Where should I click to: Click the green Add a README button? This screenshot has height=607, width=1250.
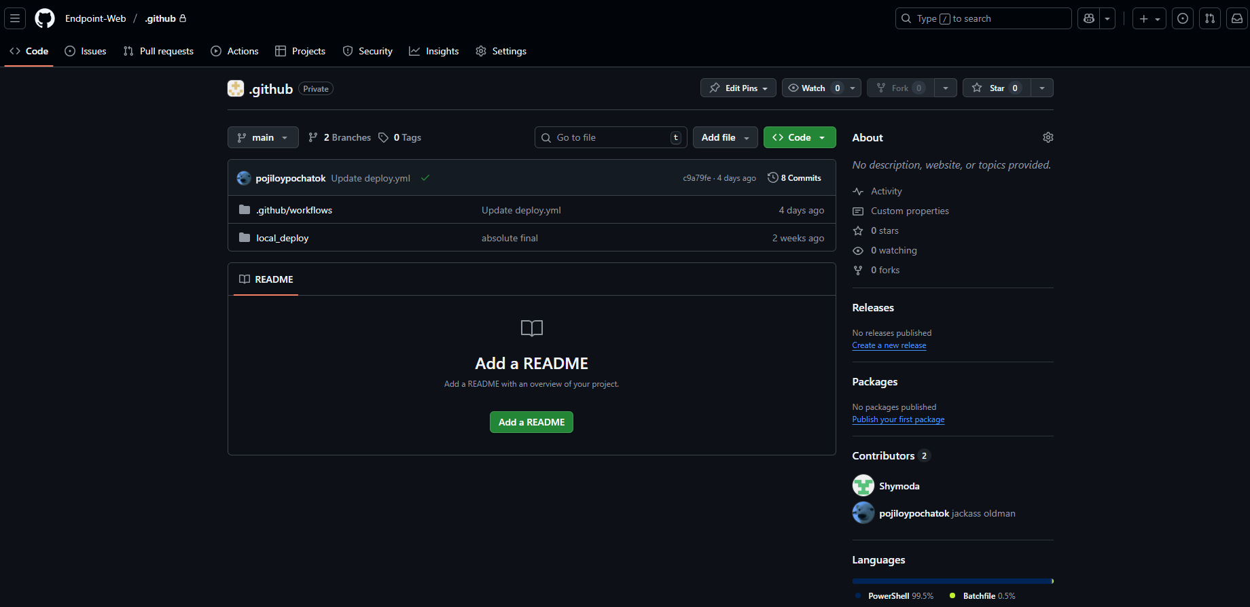(532, 422)
